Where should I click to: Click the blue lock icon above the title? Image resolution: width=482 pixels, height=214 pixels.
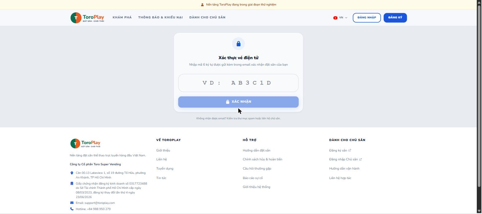[x=239, y=44]
